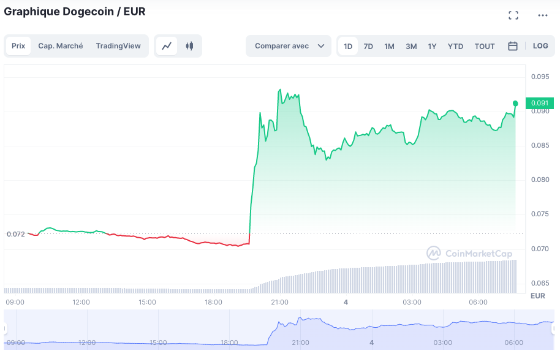Image resolution: width=560 pixels, height=356 pixels.
Task: Select the 1D time range
Action: [348, 46]
